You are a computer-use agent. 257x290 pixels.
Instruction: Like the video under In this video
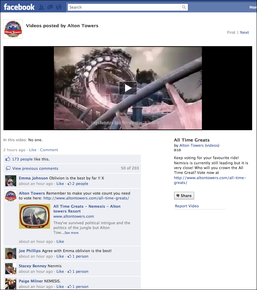32,150
